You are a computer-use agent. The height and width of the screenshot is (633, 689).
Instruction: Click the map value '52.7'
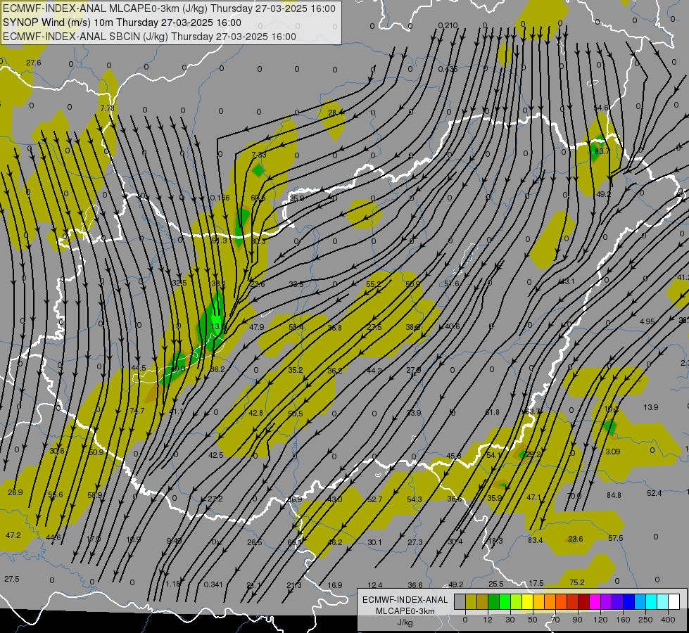[x=375, y=499]
